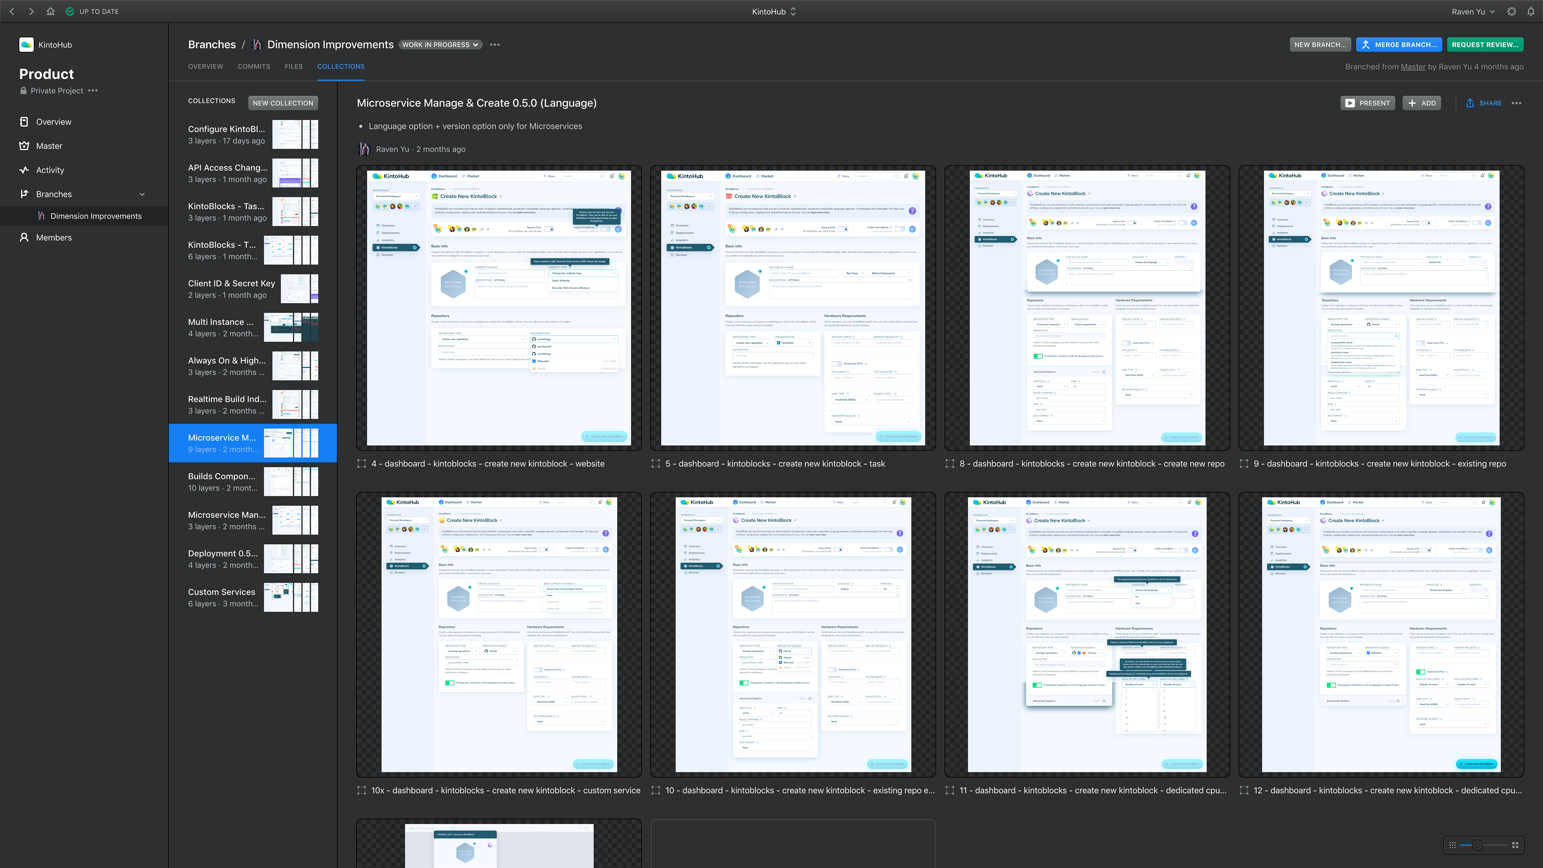This screenshot has height=868, width=1543.
Task: Open collection more options dots beside Share
Action: pos(1516,103)
